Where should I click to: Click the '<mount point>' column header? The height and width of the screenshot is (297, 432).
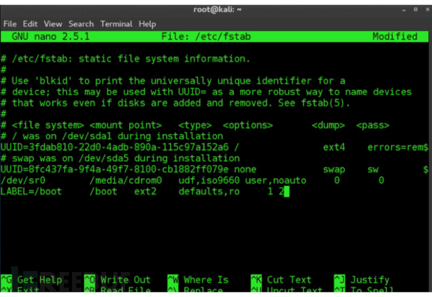[126, 125]
